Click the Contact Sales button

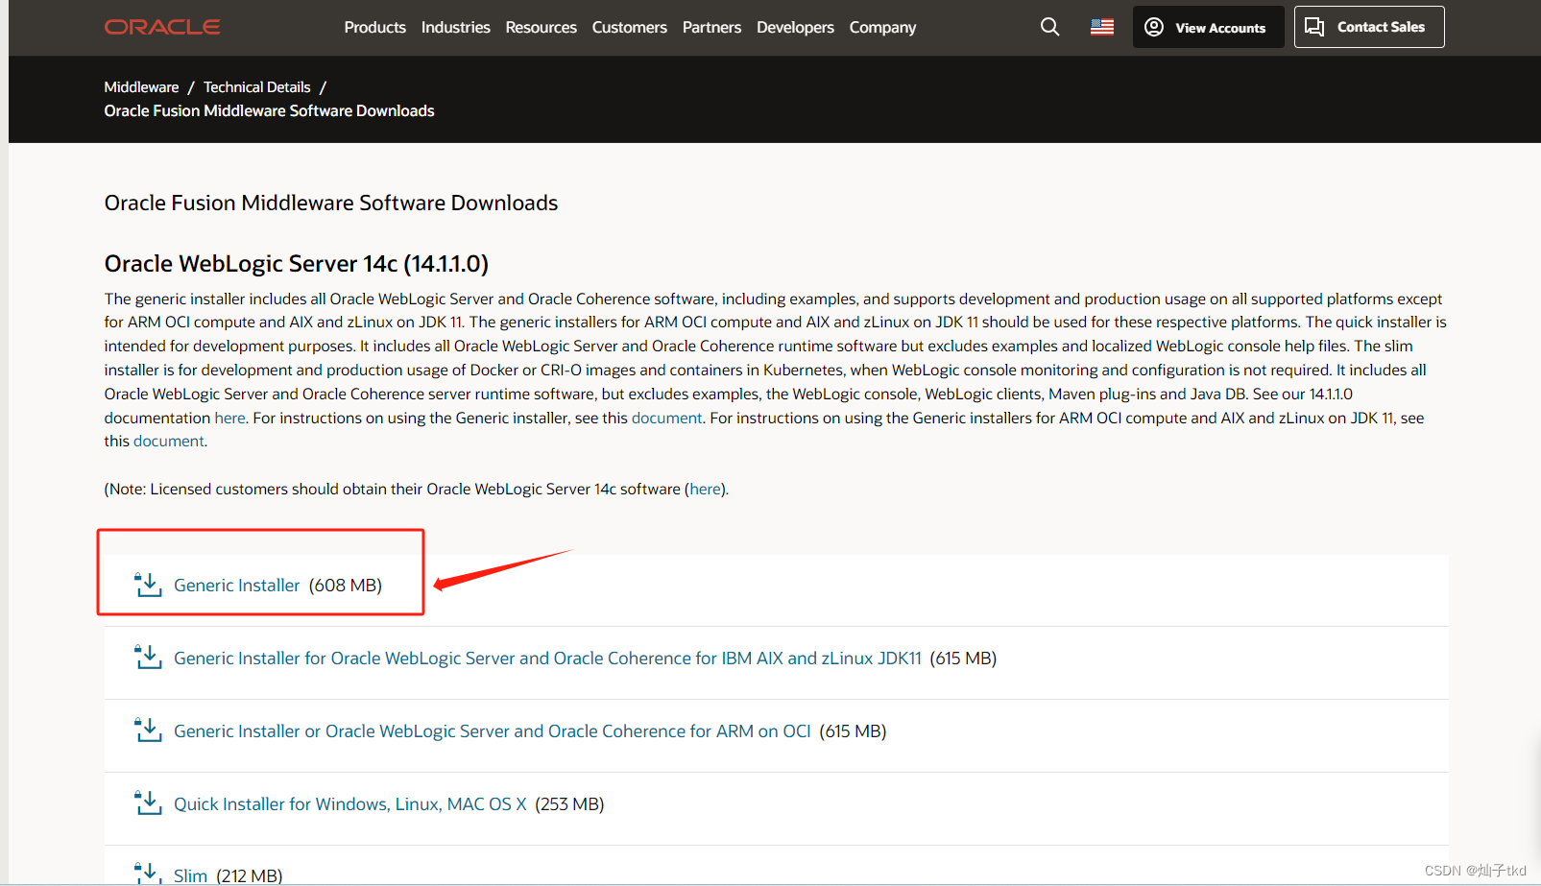(1368, 27)
